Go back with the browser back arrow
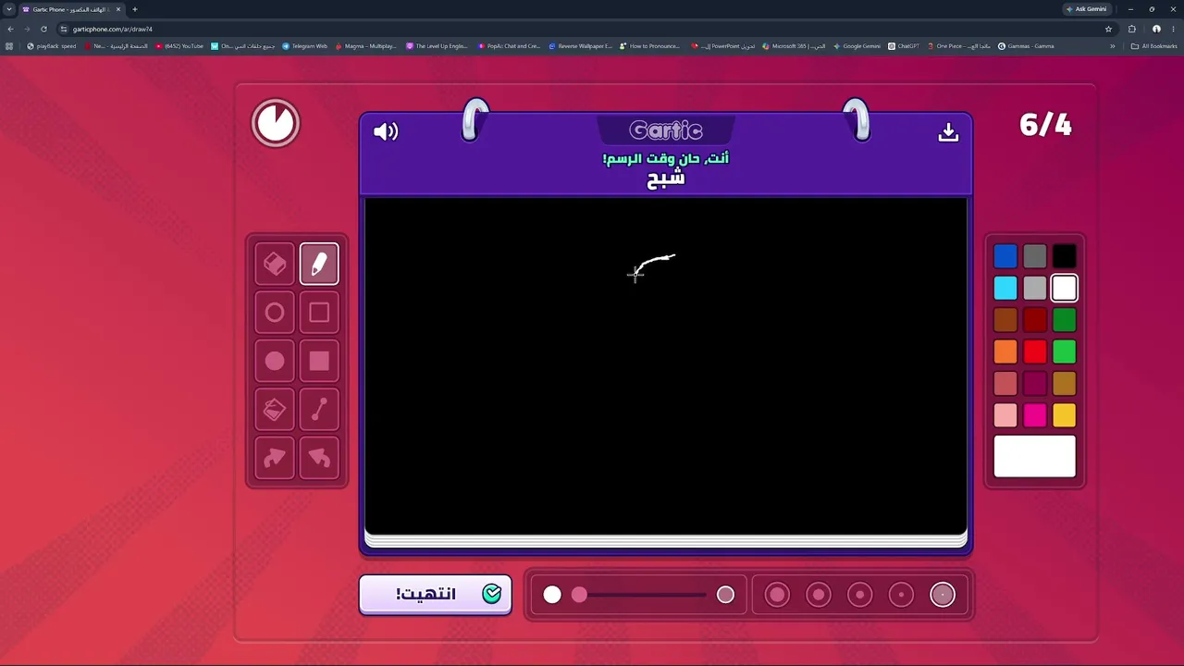This screenshot has width=1184, height=666. pos(10,29)
